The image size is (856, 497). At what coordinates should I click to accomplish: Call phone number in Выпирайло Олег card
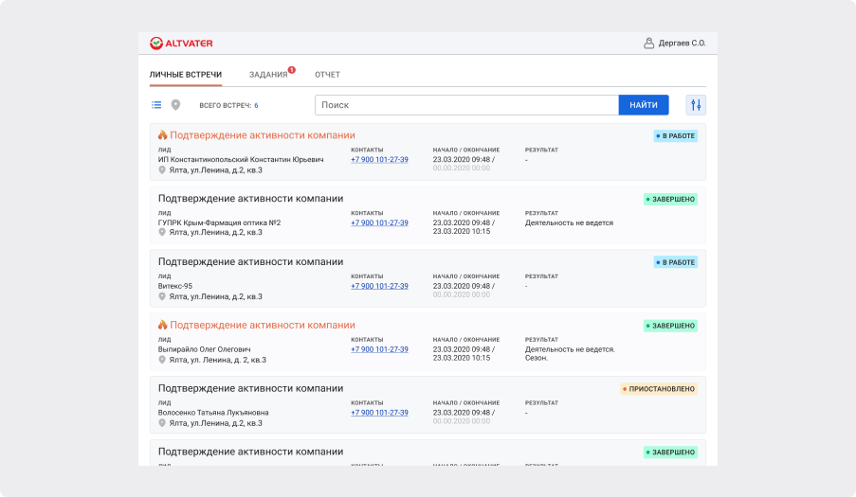click(x=379, y=349)
